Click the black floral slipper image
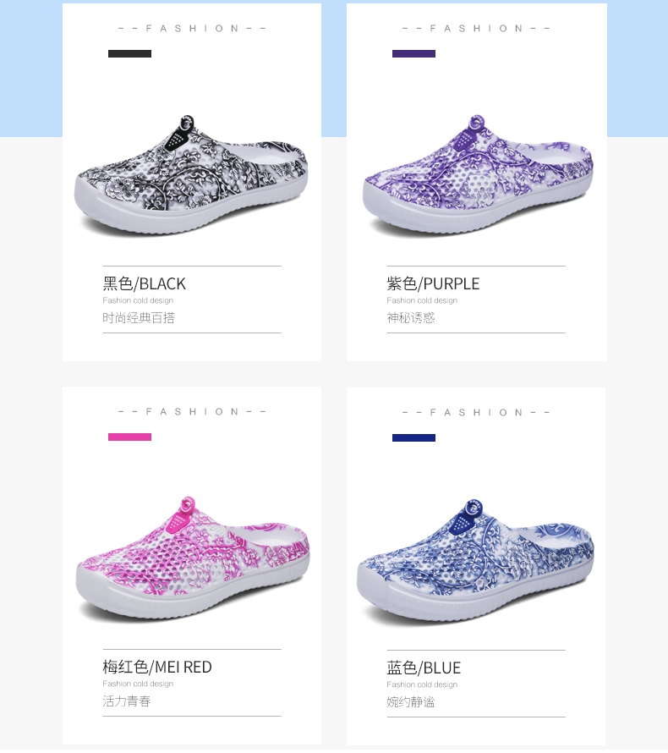Screen dimensions: 668x753 coord(191,175)
